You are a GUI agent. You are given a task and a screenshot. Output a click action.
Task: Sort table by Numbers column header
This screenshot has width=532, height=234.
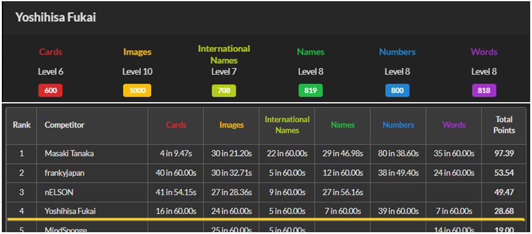coord(398,125)
